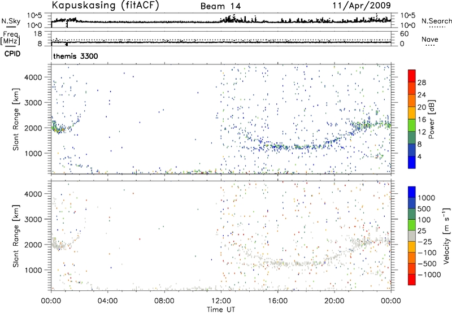This screenshot has height=313, width=452.
Task: Click velocity colorbar value 1000
Action: click(x=426, y=198)
